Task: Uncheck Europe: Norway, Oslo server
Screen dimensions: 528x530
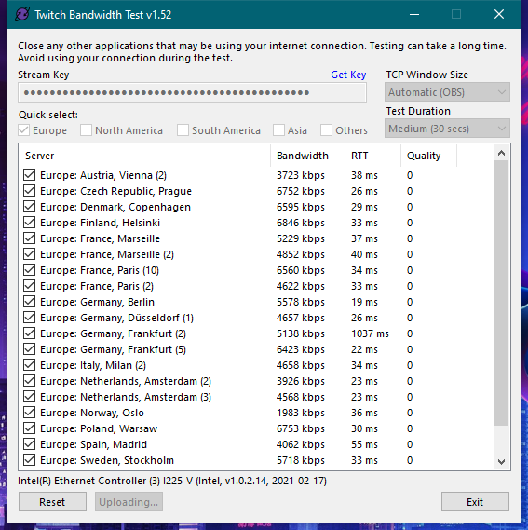Action: tap(30, 413)
